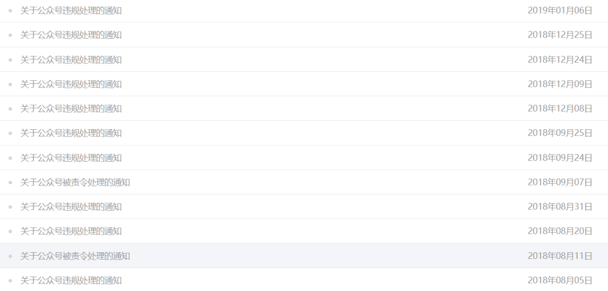Click the date label 2018年09月07日
This screenshot has width=608, height=291.
pyautogui.click(x=560, y=182)
